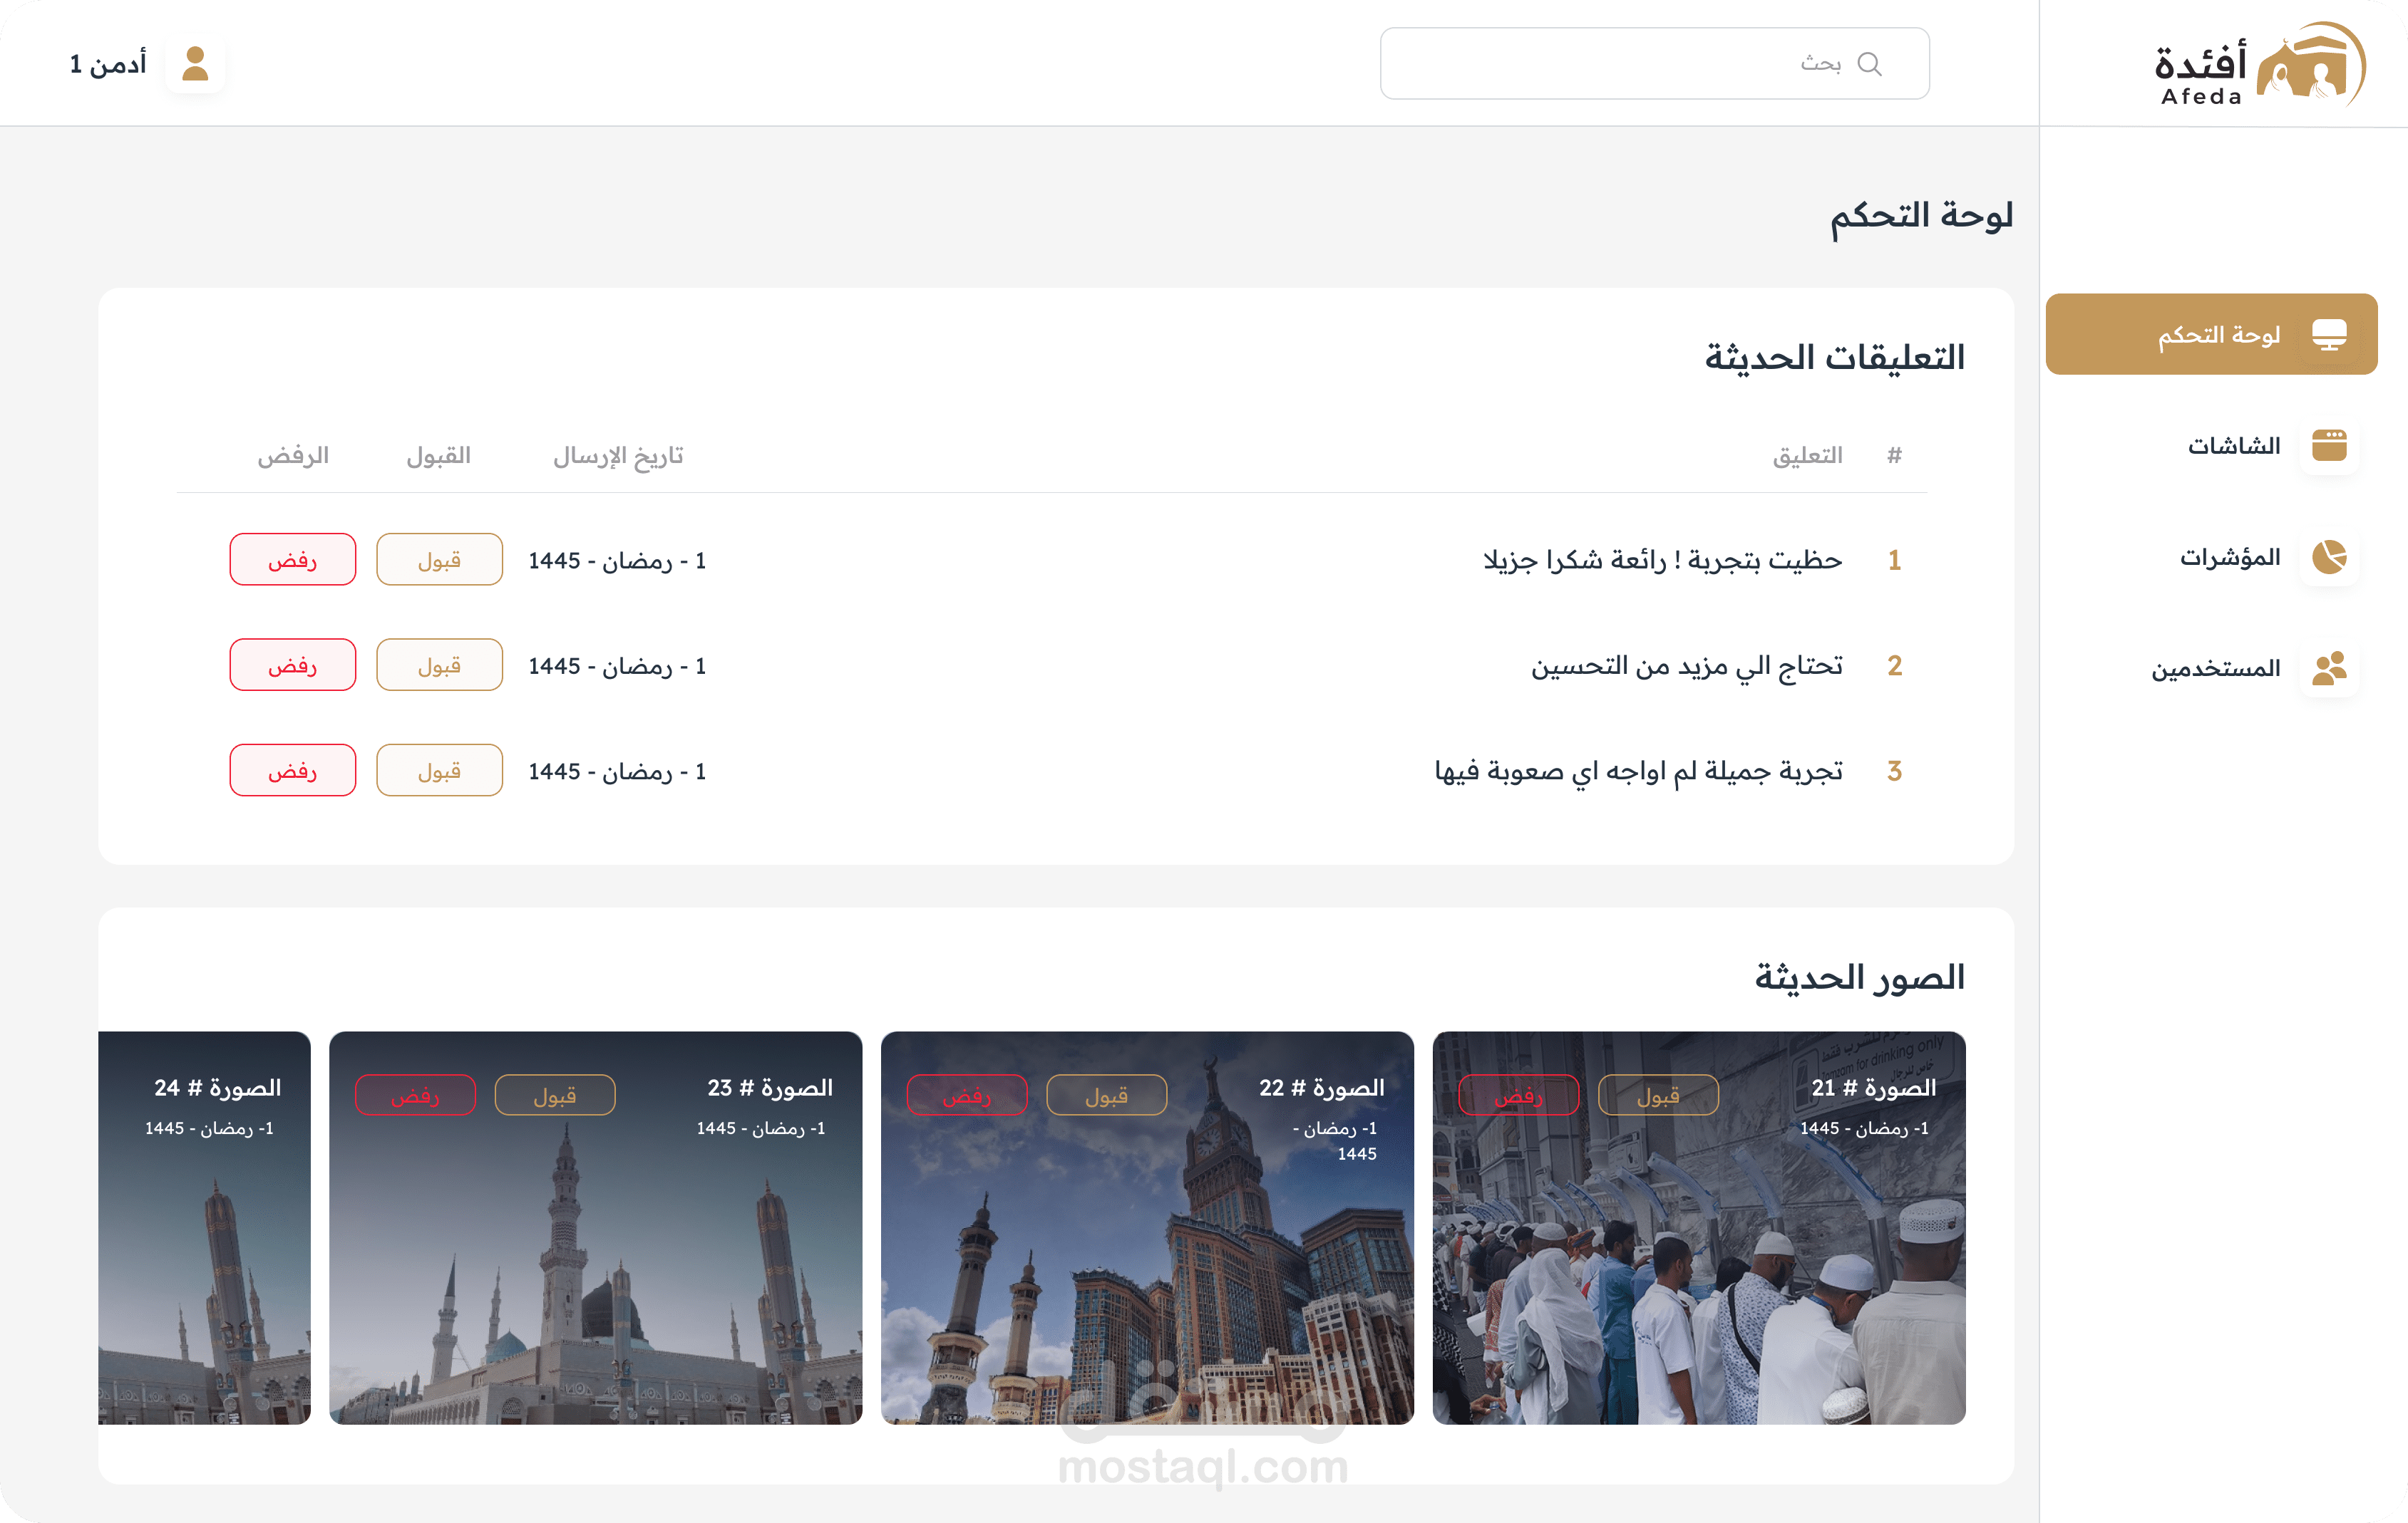The width and height of the screenshot is (2408, 1523).
Task: Click comment تجربة جميلة لم اواجه اي صعوبة فيها
Action: [1639, 771]
